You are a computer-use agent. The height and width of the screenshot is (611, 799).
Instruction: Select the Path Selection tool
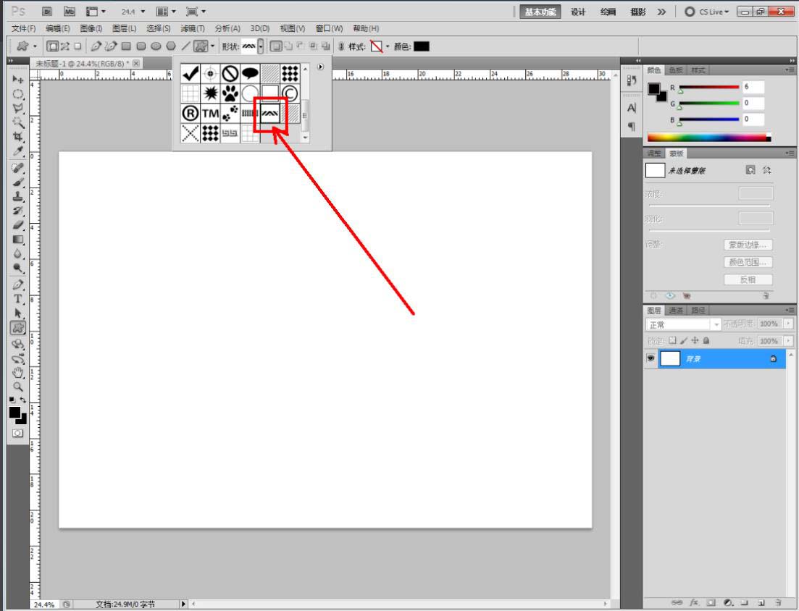(x=18, y=313)
